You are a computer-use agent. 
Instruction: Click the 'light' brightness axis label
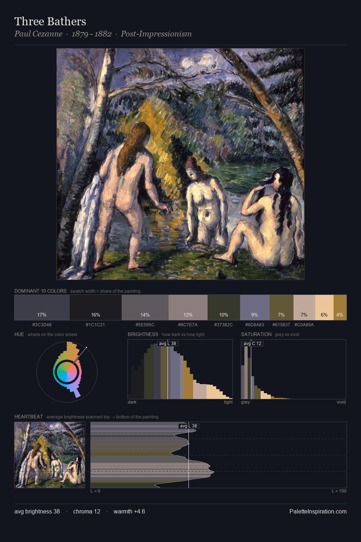[x=228, y=402]
